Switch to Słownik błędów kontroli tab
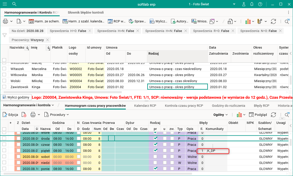The image size is (293, 176). click(86, 12)
